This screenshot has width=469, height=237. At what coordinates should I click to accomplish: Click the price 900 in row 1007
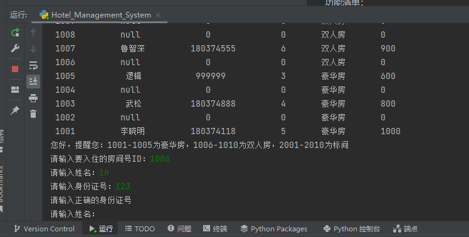pos(388,48)
